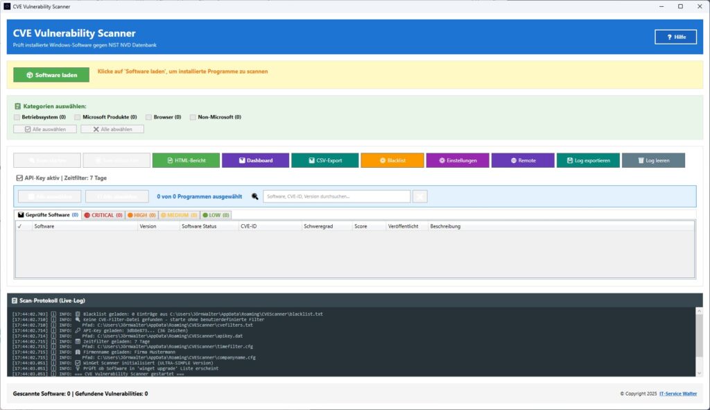This screenshot has height=410, width=710.
Task: Open the LOW severity tab
Action: (x=215, y=215)
